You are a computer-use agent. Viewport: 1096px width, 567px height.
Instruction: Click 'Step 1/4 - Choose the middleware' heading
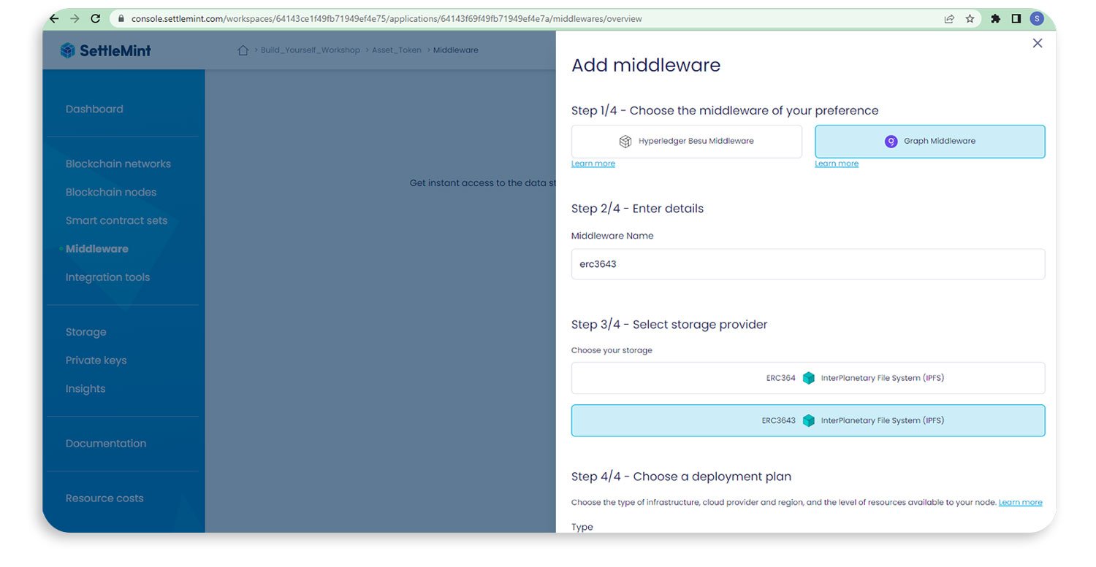(725, 111)
